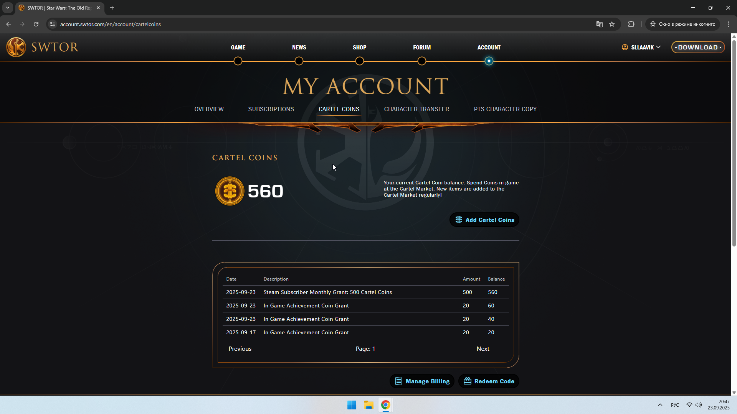Bookmark this page with the star icon
This screenshot has height=414, width=737.
pyautogui.click(x=612, y=24)
